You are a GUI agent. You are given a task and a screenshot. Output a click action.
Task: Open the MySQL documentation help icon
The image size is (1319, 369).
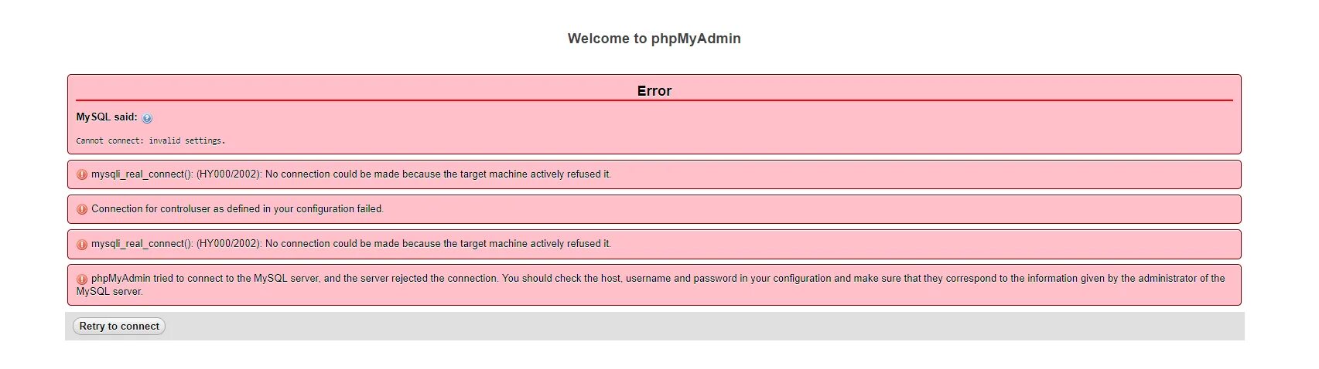tap(147, 118)
